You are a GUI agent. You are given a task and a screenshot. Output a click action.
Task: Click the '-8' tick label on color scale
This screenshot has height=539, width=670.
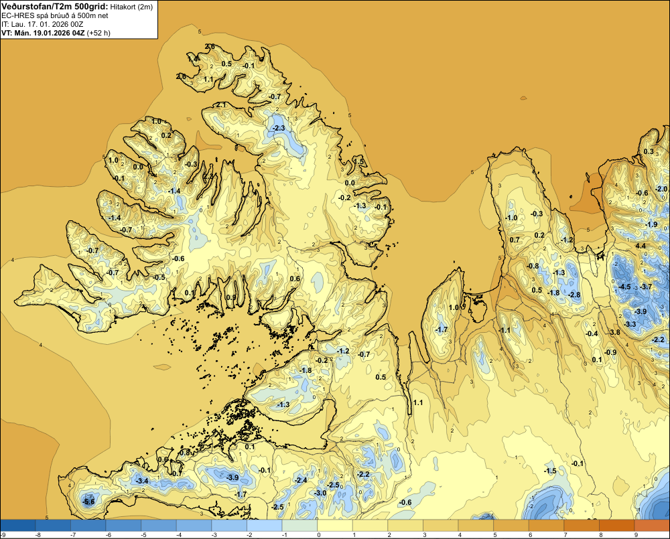tap(37, 535)
